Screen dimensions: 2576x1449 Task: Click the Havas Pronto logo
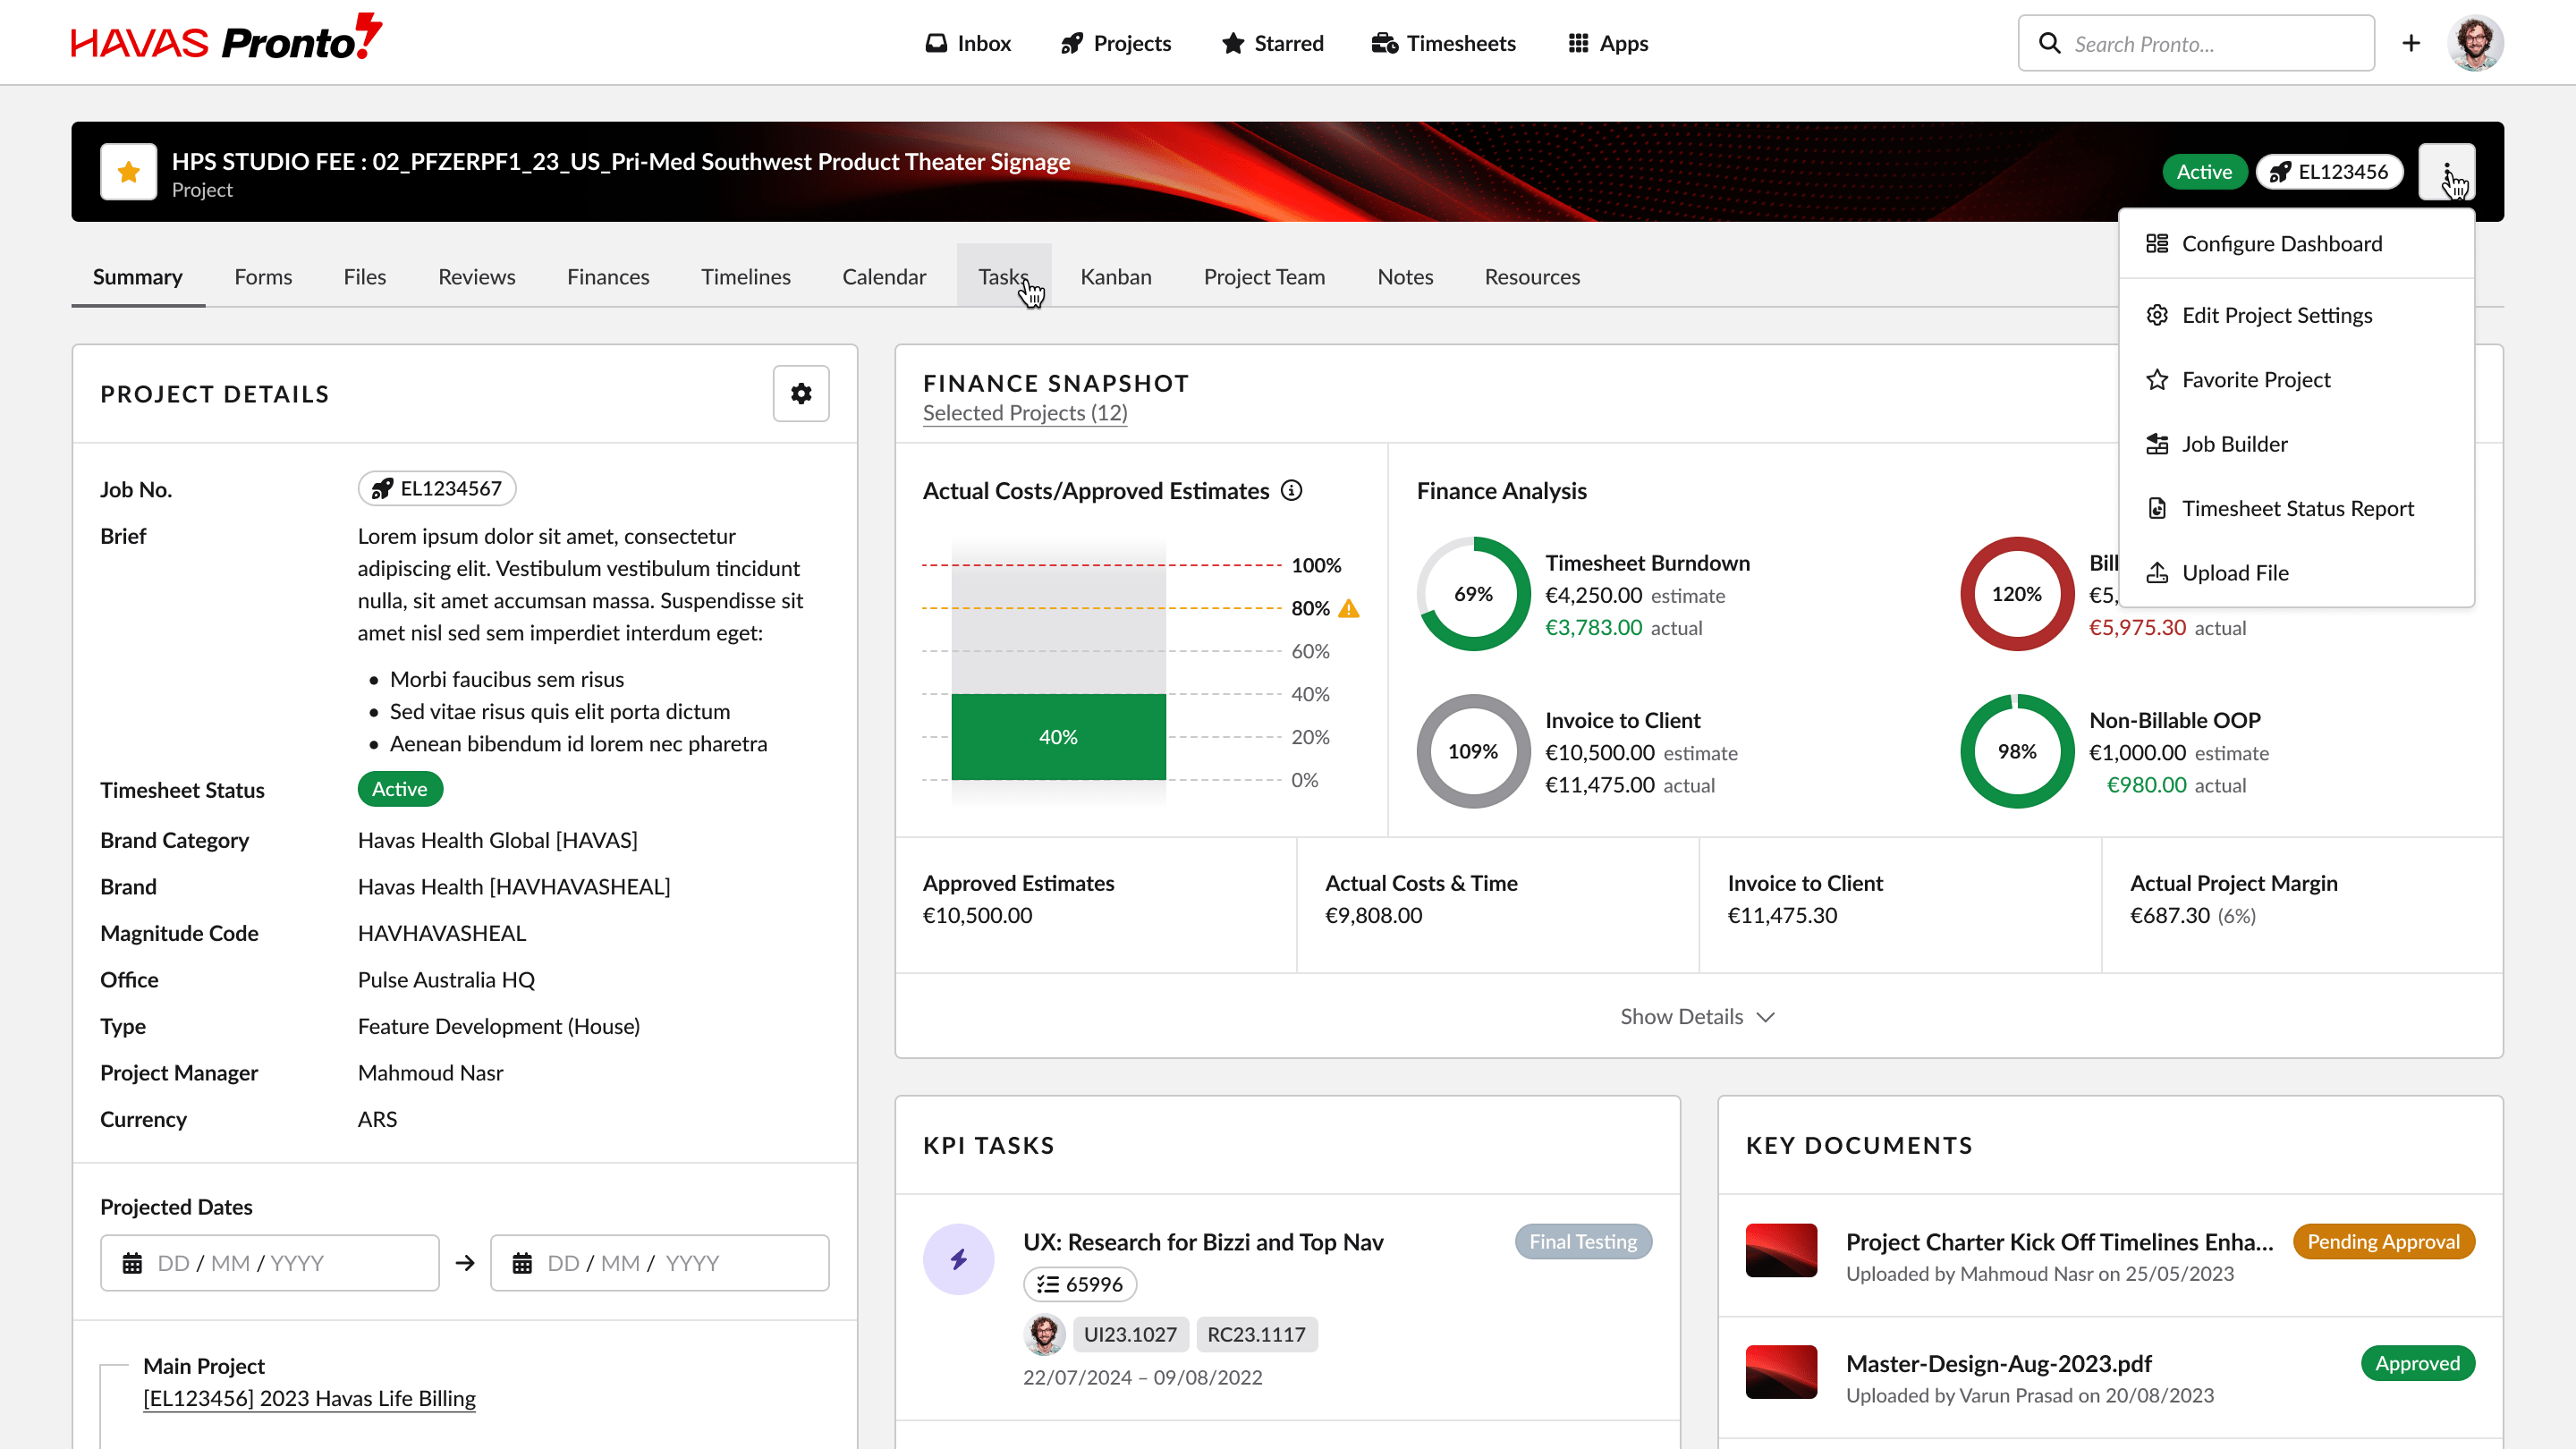226,38
